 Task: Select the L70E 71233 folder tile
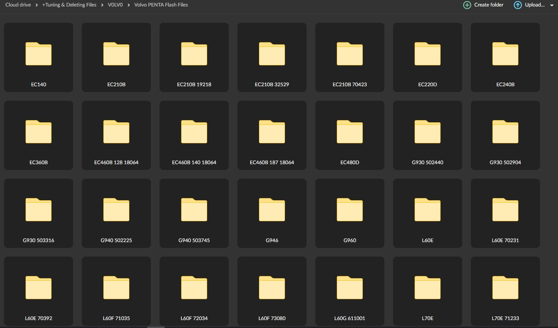click(x=505, y=291)
